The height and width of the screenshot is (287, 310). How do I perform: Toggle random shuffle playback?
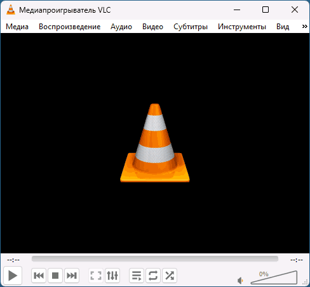click(170, 276)
